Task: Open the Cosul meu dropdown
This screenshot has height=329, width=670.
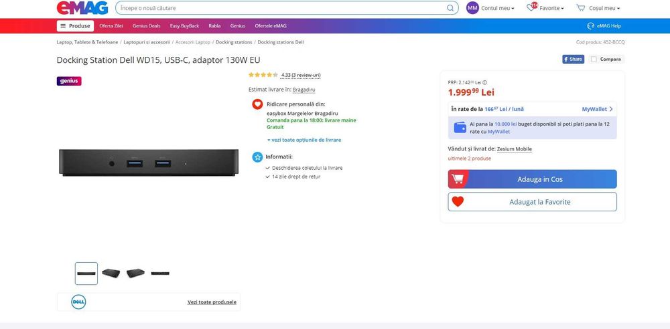Action: 604,8
